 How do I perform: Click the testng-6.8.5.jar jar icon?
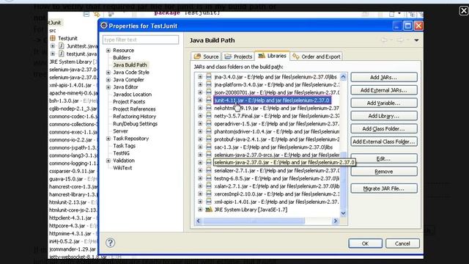[x=208, y=178]
